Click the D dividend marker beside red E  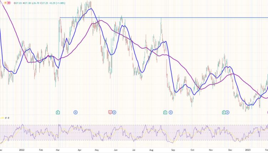[x=114, y=112]
